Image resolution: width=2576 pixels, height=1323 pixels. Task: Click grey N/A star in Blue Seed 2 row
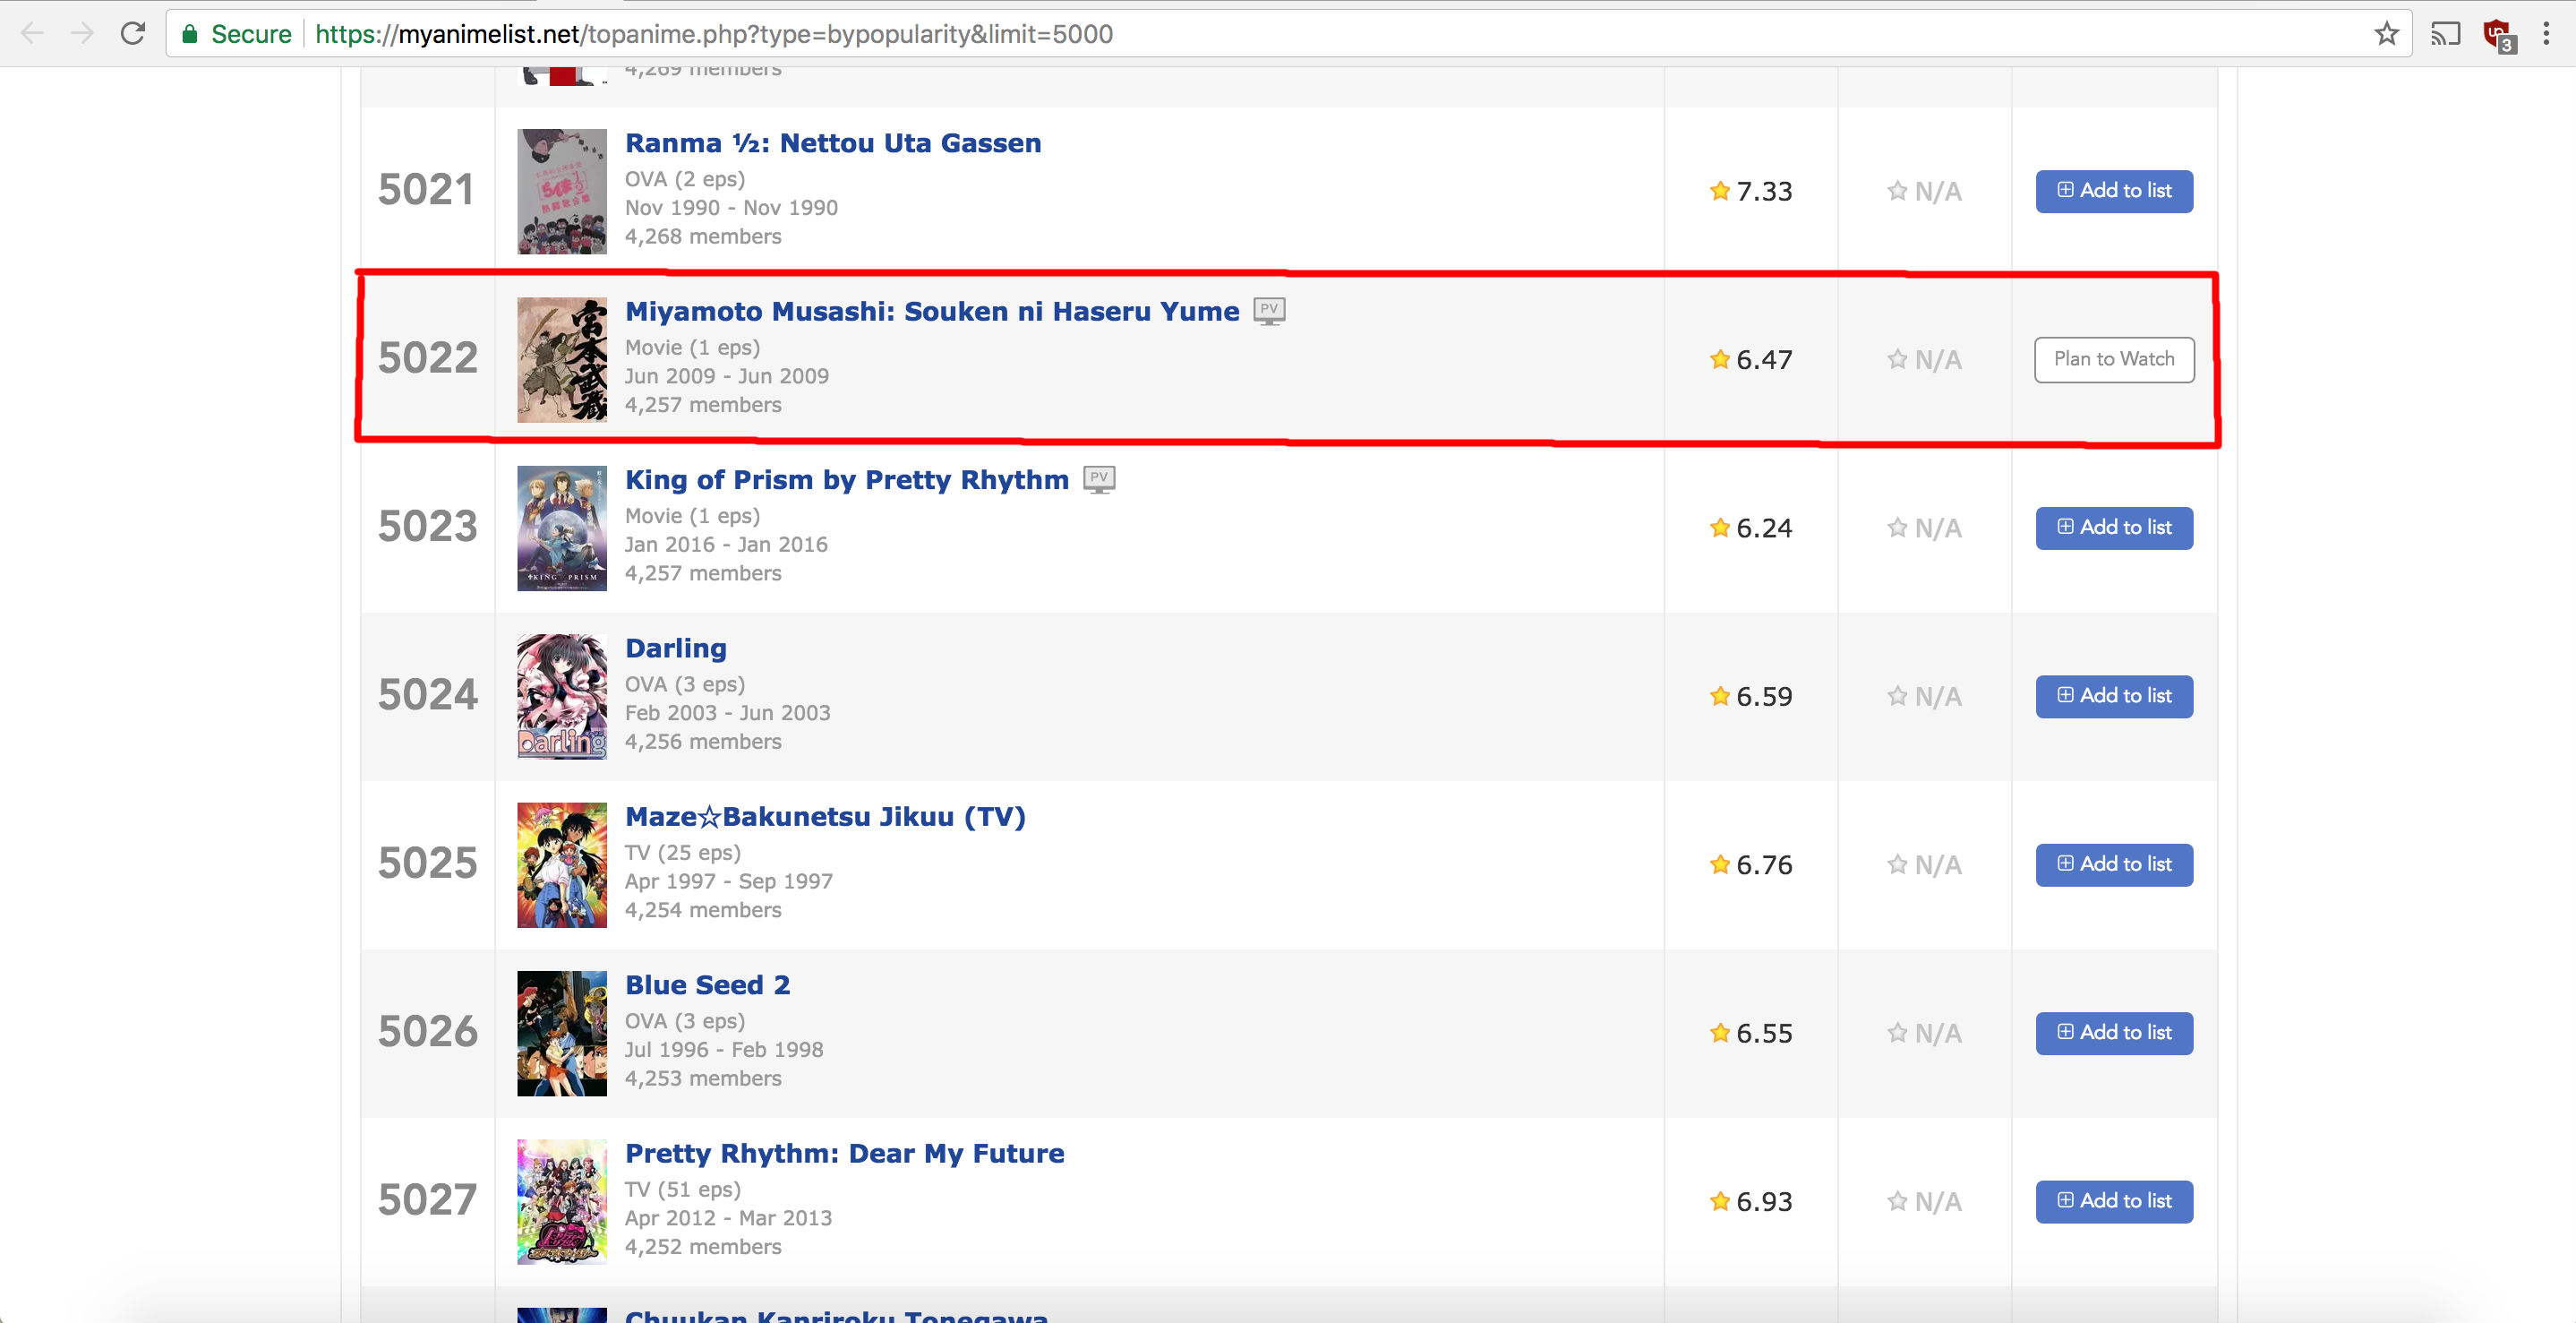click(x=1897, y=1032)
